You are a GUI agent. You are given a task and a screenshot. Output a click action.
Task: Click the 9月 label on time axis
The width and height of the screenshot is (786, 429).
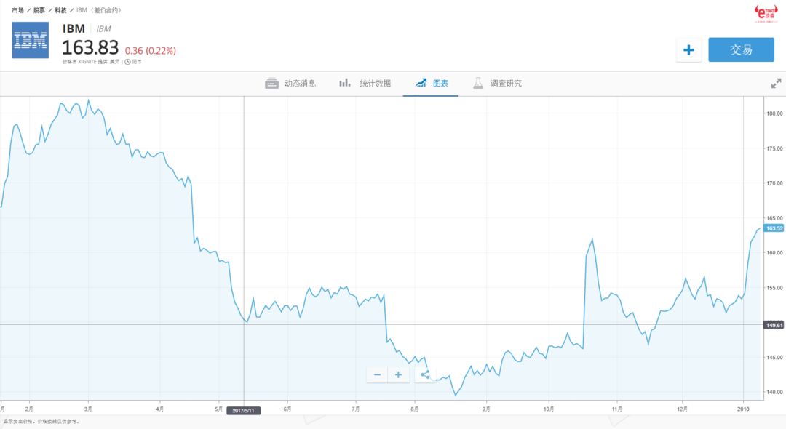(x=486, y=409)
